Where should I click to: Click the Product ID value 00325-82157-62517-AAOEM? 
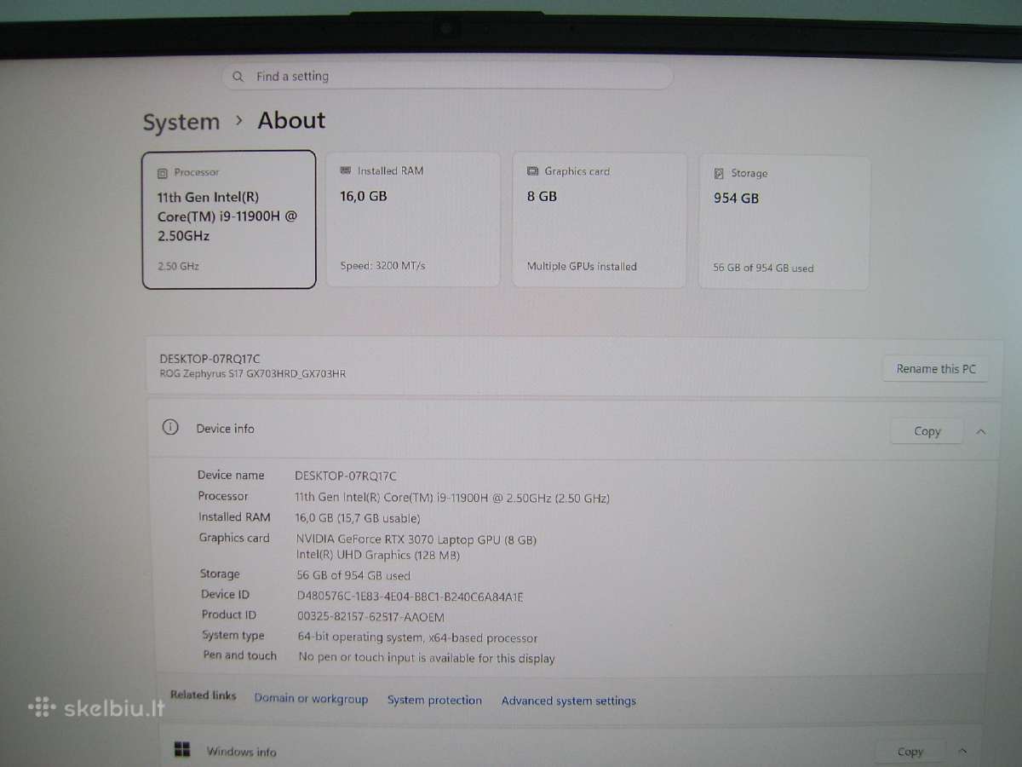point(370,617)
